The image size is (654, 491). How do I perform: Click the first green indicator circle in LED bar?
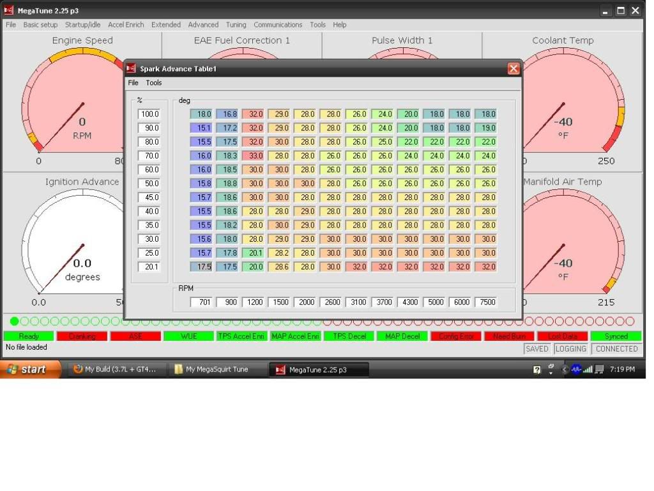15,321
